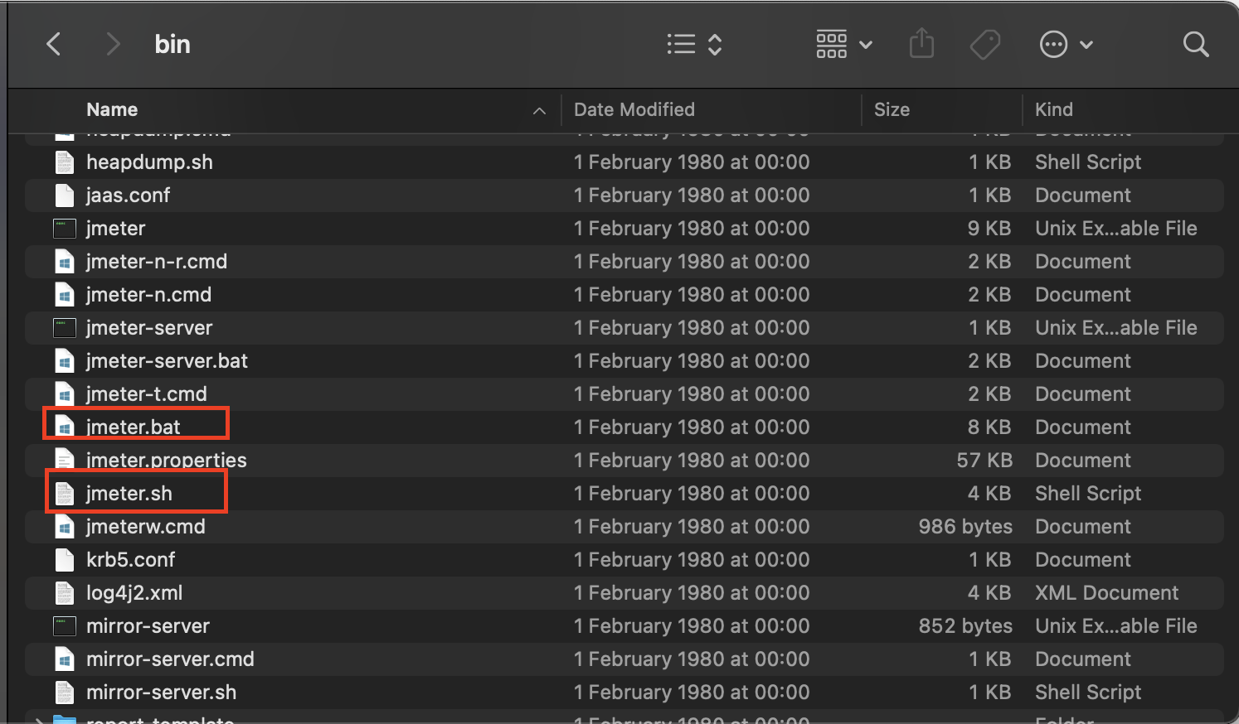Sort files by Name column
Viewport: 1239px width, 724px height.
pos(112,109)
